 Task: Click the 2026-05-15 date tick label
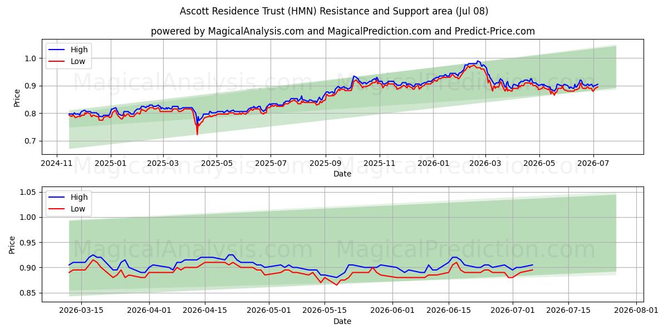click(x=325, y=311)
